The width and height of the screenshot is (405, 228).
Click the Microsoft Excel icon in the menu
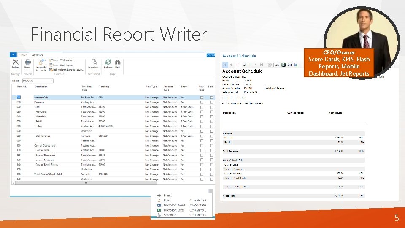point(159,210)
